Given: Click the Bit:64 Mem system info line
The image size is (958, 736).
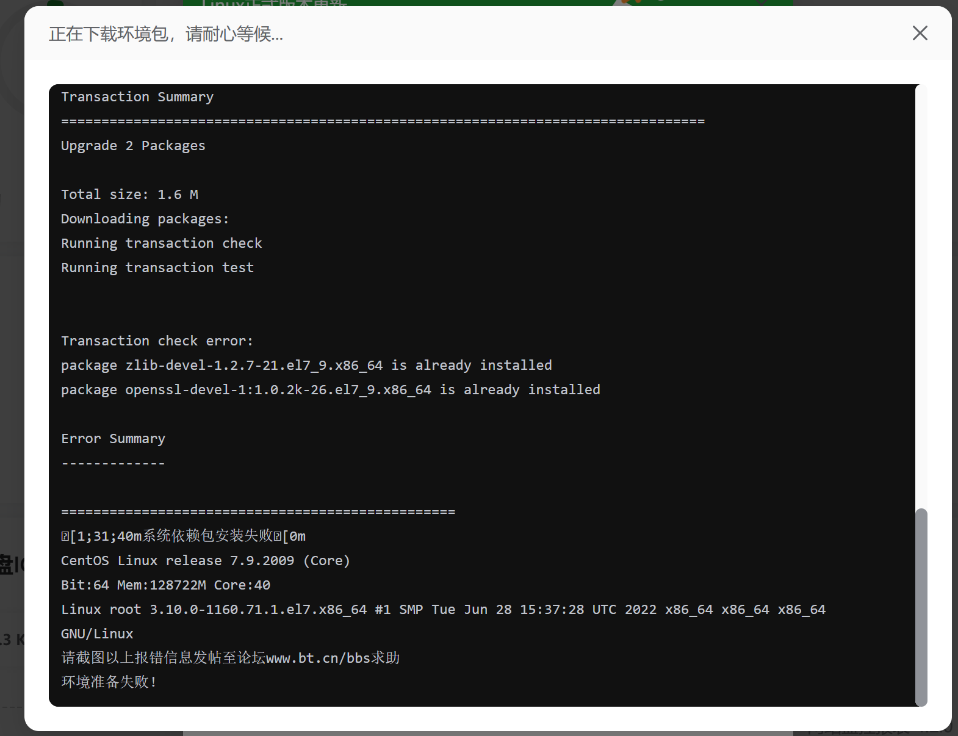Looking at the screenshot, I should coord(165,585).
